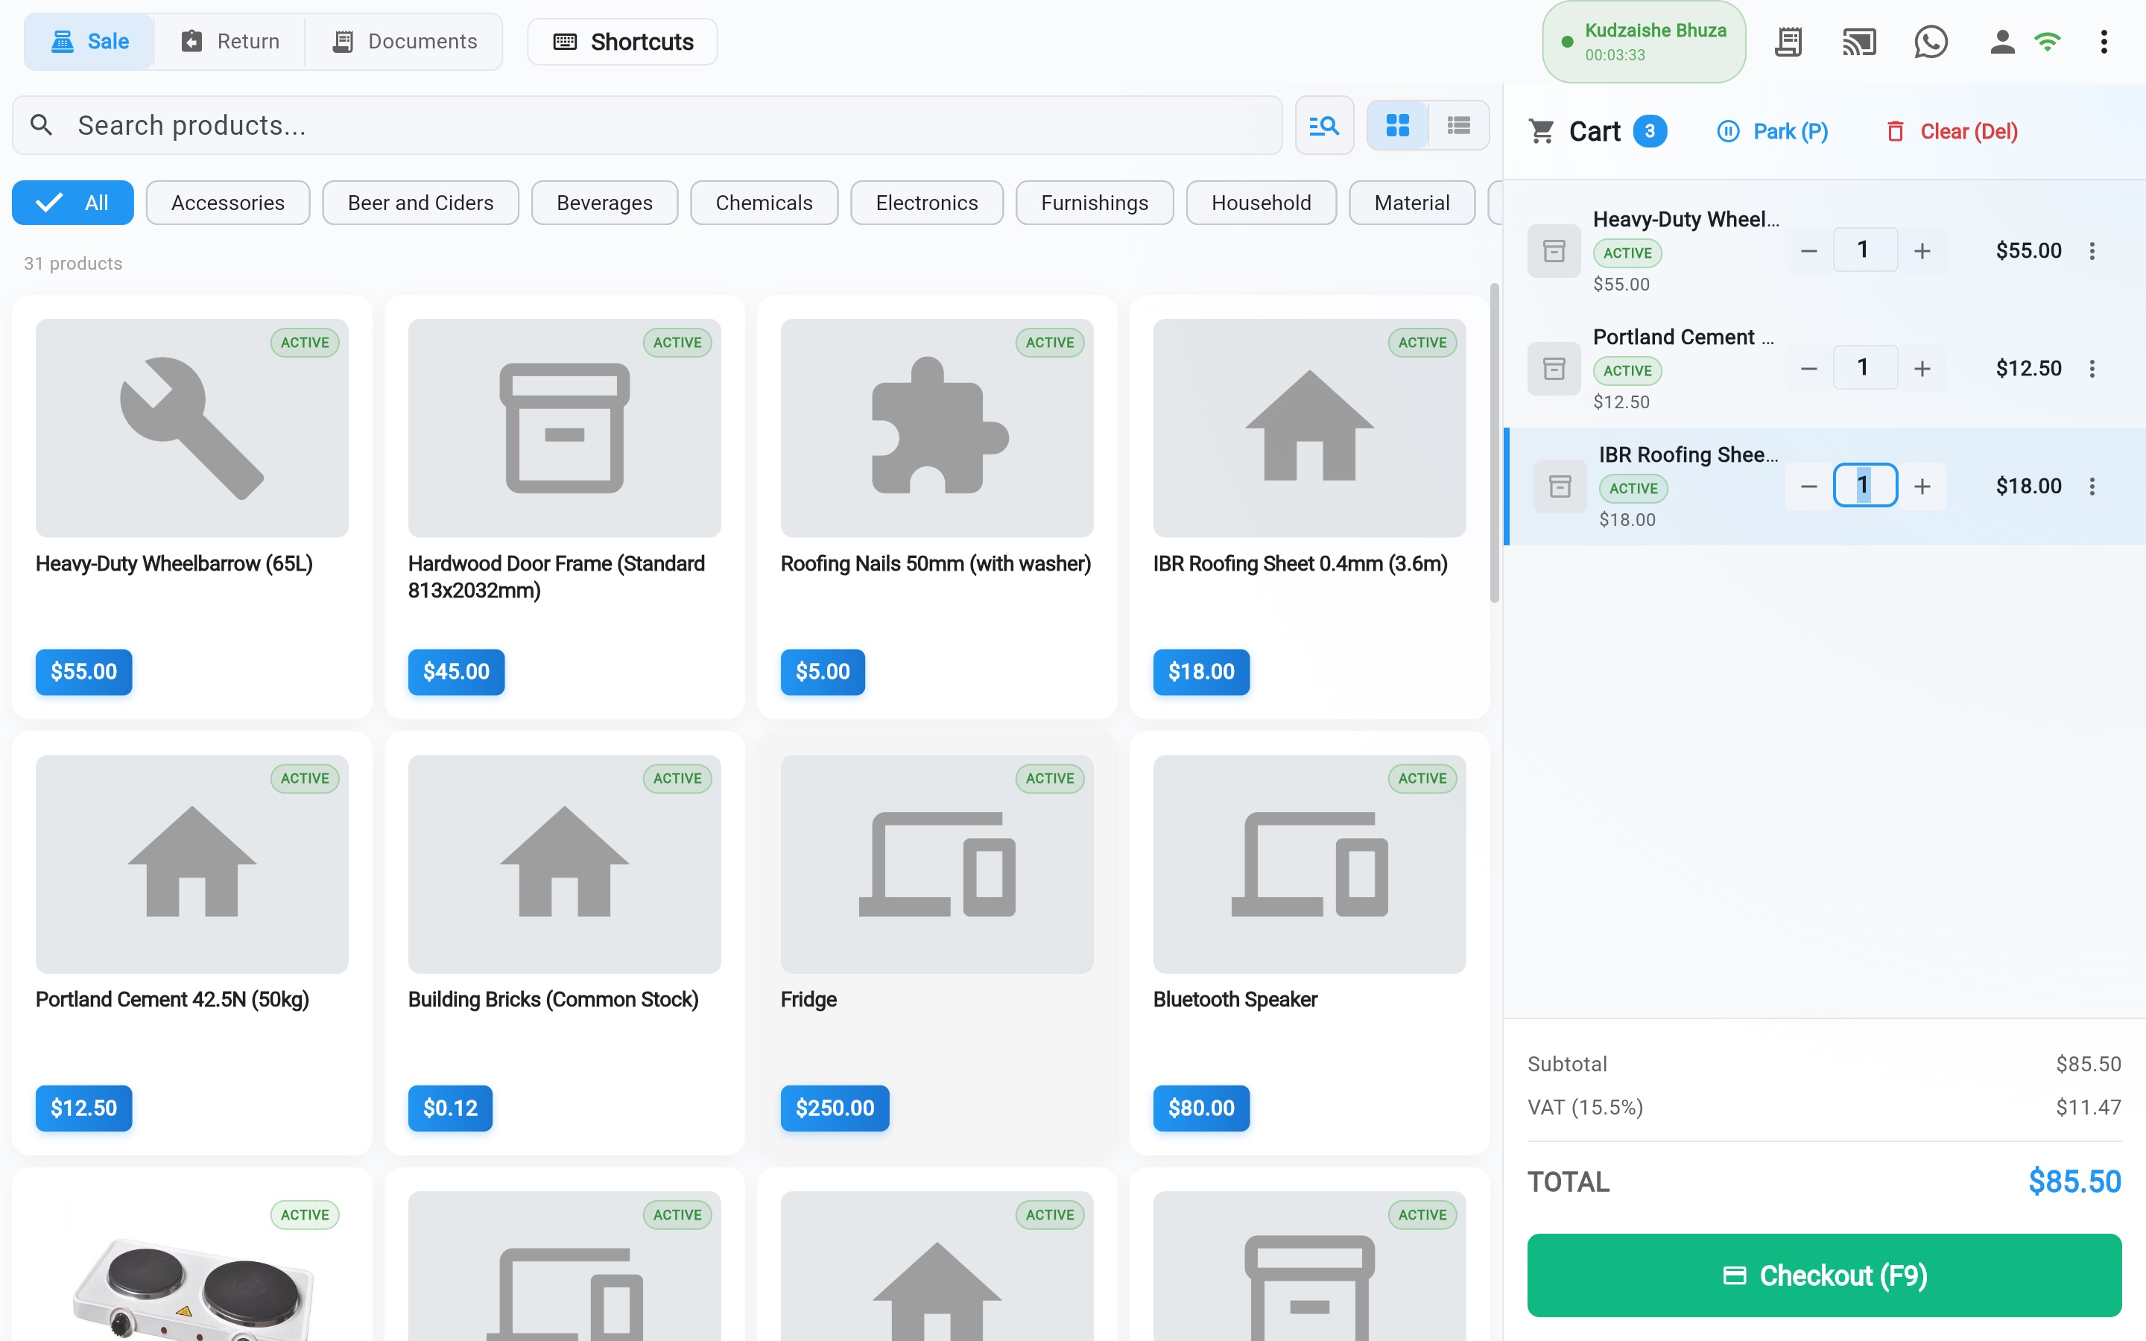Increase Heavy-Duty Wheelbarrow quantity

[1922, 251]
